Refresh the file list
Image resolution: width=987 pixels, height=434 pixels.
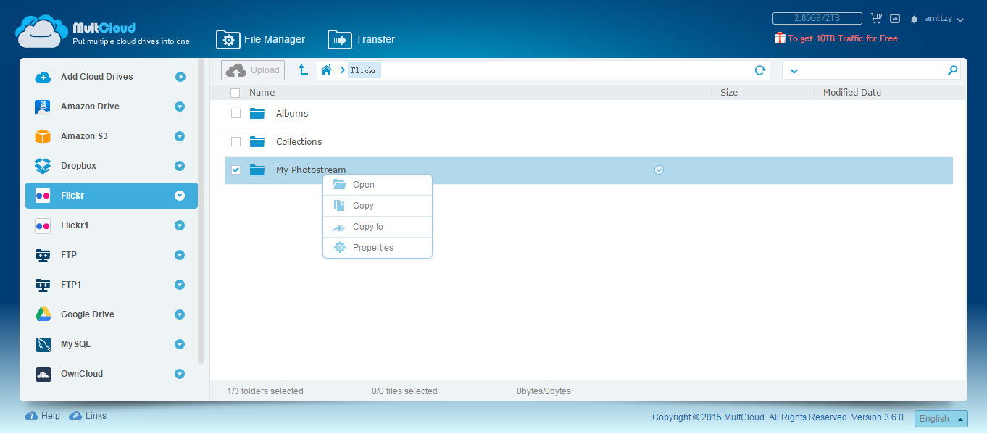(x=759, y=70)
